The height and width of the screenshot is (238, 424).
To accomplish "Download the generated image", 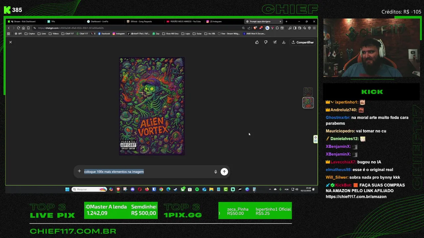I will click(x=284, y=42).
